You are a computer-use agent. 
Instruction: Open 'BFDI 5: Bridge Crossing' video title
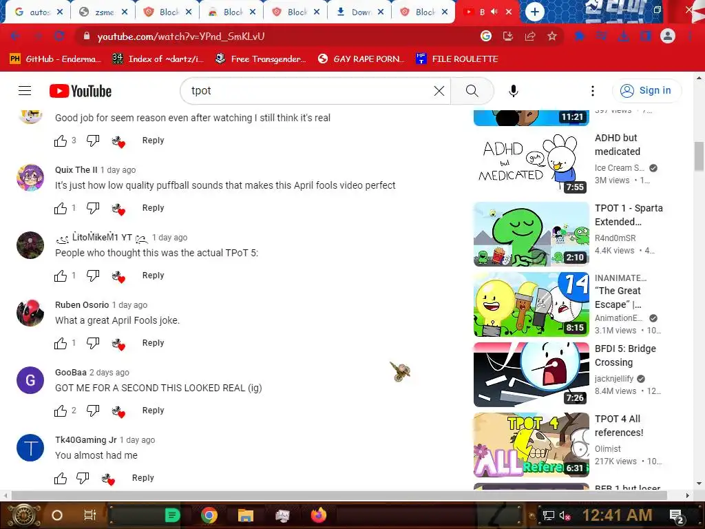[x=625, y=355]
